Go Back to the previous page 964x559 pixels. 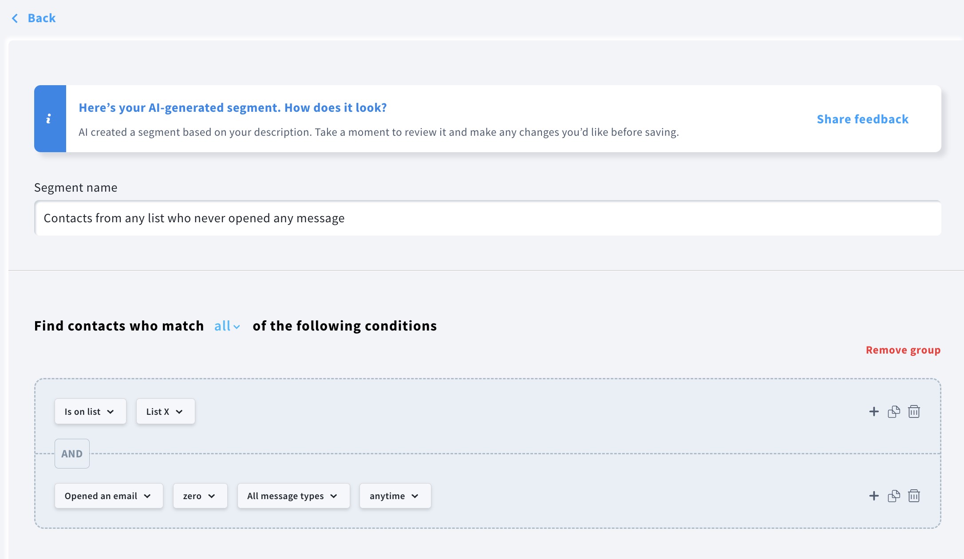[42, 18]
